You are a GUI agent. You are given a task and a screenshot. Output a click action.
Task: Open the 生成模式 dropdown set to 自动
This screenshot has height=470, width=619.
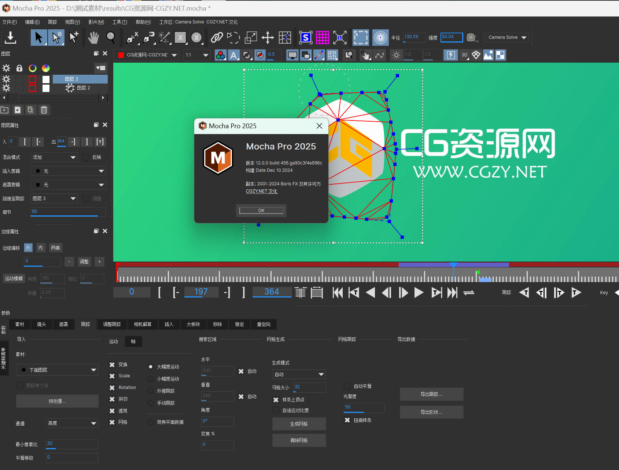click(299, 374)
